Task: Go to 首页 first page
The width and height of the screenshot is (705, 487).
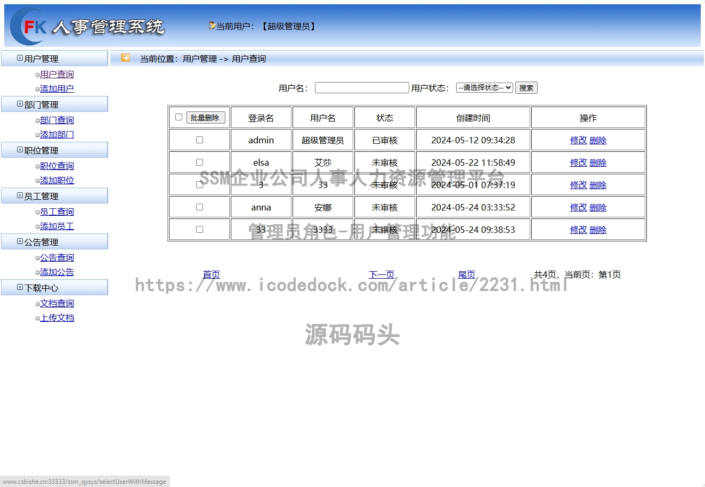Action: click(212, 274)
